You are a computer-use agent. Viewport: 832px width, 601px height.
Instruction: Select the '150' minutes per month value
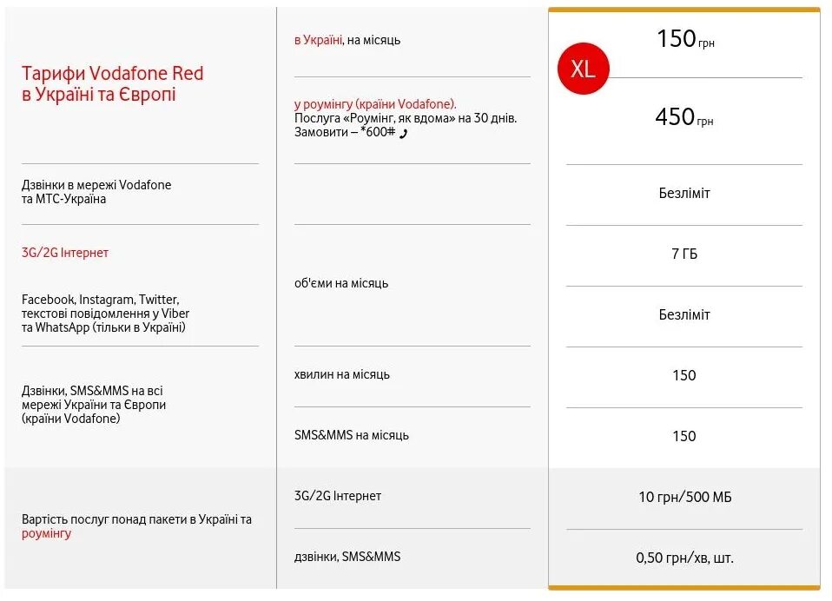[684, 375]
